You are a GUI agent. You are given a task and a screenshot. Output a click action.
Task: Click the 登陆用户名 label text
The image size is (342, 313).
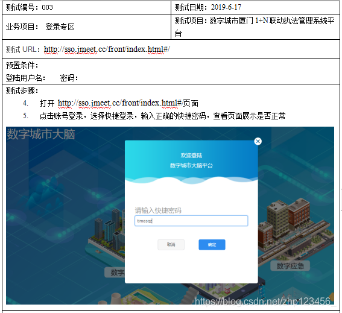(x=25, y=78)
